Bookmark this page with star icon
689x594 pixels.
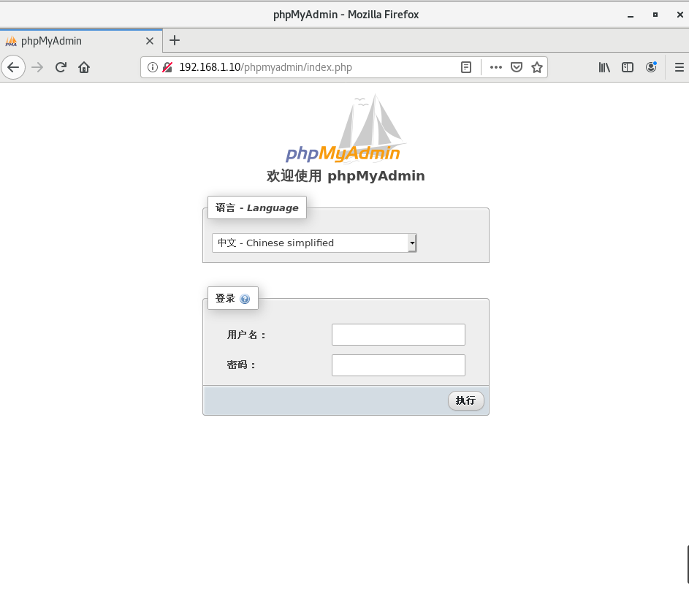pos(536,67)
